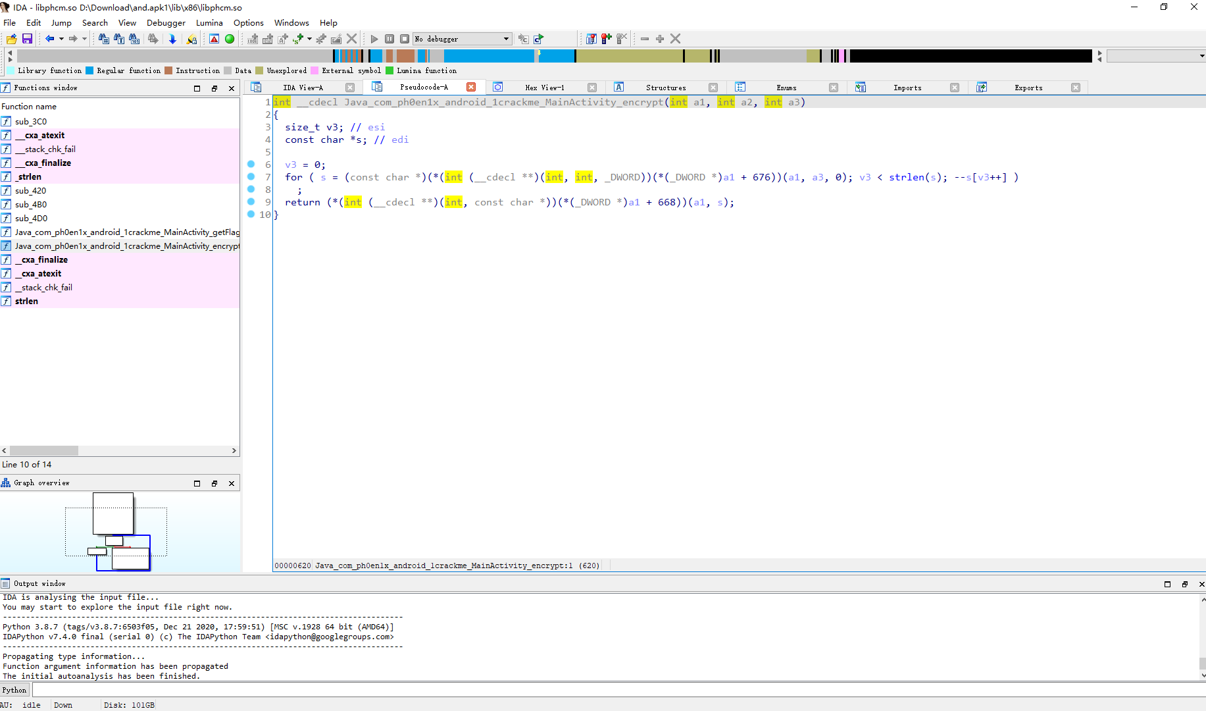Toggle breakpoint dot on line 9
The width and height of the screenshot is (1206, 711).
pyautogui.click(x=251, y=201)
